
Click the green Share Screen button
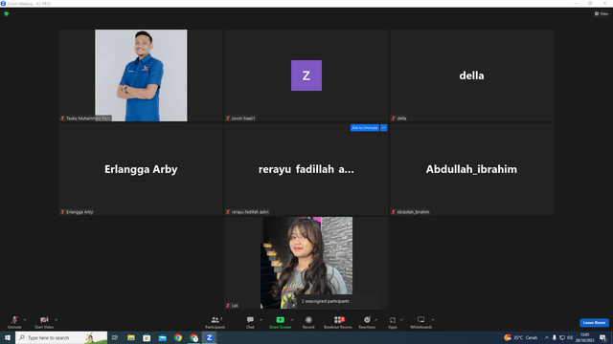click(x=280, y=322)
